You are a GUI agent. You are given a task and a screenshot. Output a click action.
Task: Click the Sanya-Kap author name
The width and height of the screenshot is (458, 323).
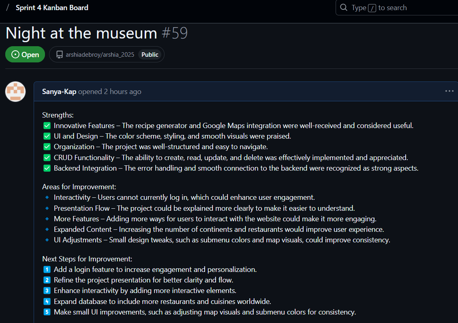(59, 92)
